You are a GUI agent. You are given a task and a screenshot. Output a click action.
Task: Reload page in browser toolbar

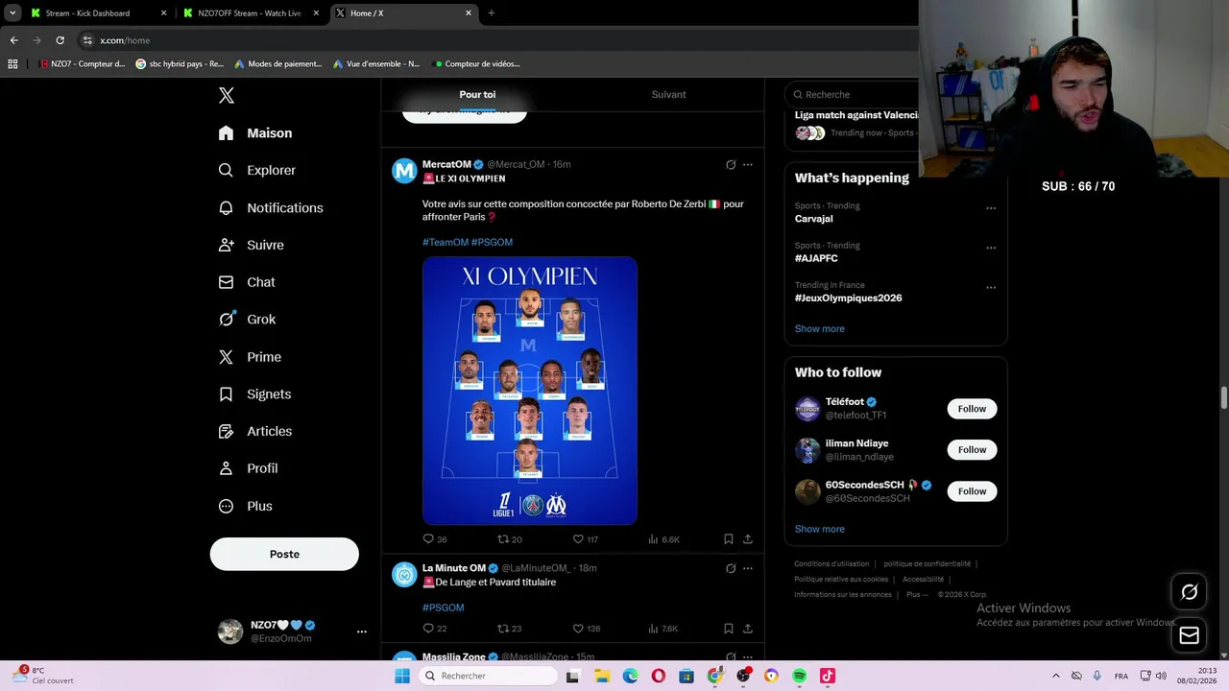tap(60, 40)
